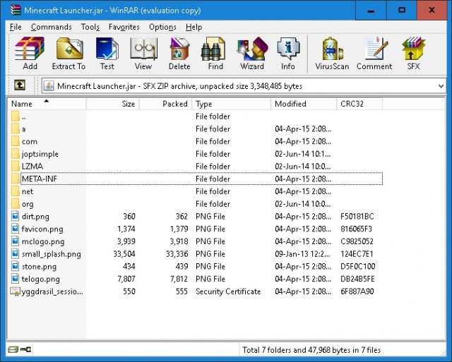This screenshot has height=362, width=452.
Task: Select the 'net' folder name
Action: tap(28, 191)
